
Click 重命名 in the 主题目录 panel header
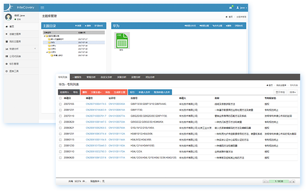click(99, 25)
